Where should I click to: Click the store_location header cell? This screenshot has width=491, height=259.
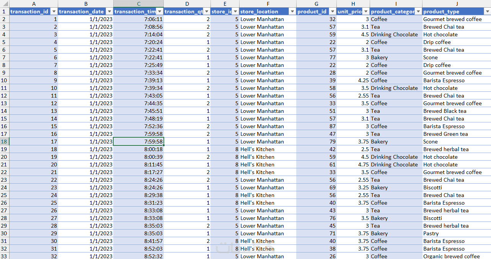tap(268, 11)
